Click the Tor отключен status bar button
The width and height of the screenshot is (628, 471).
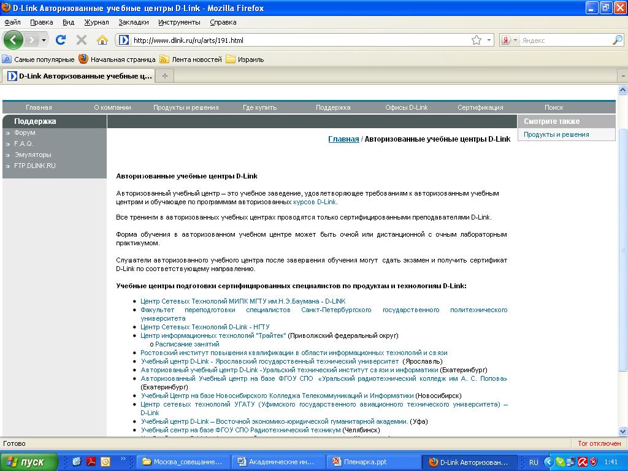[x=599, y=443]
